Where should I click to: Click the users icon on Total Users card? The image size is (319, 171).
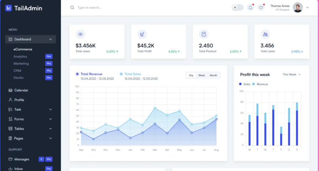pyautogui.click(x=265, y=34)
